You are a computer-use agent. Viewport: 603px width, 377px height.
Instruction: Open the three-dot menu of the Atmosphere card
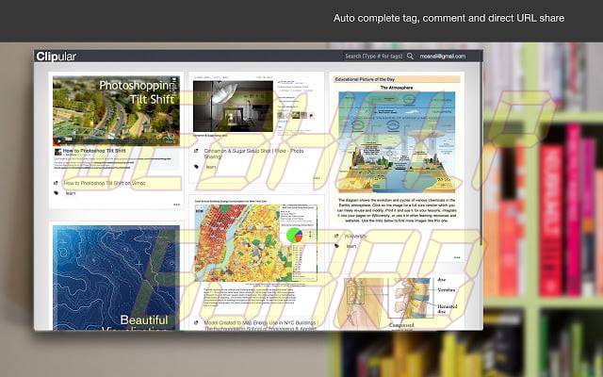457,257
